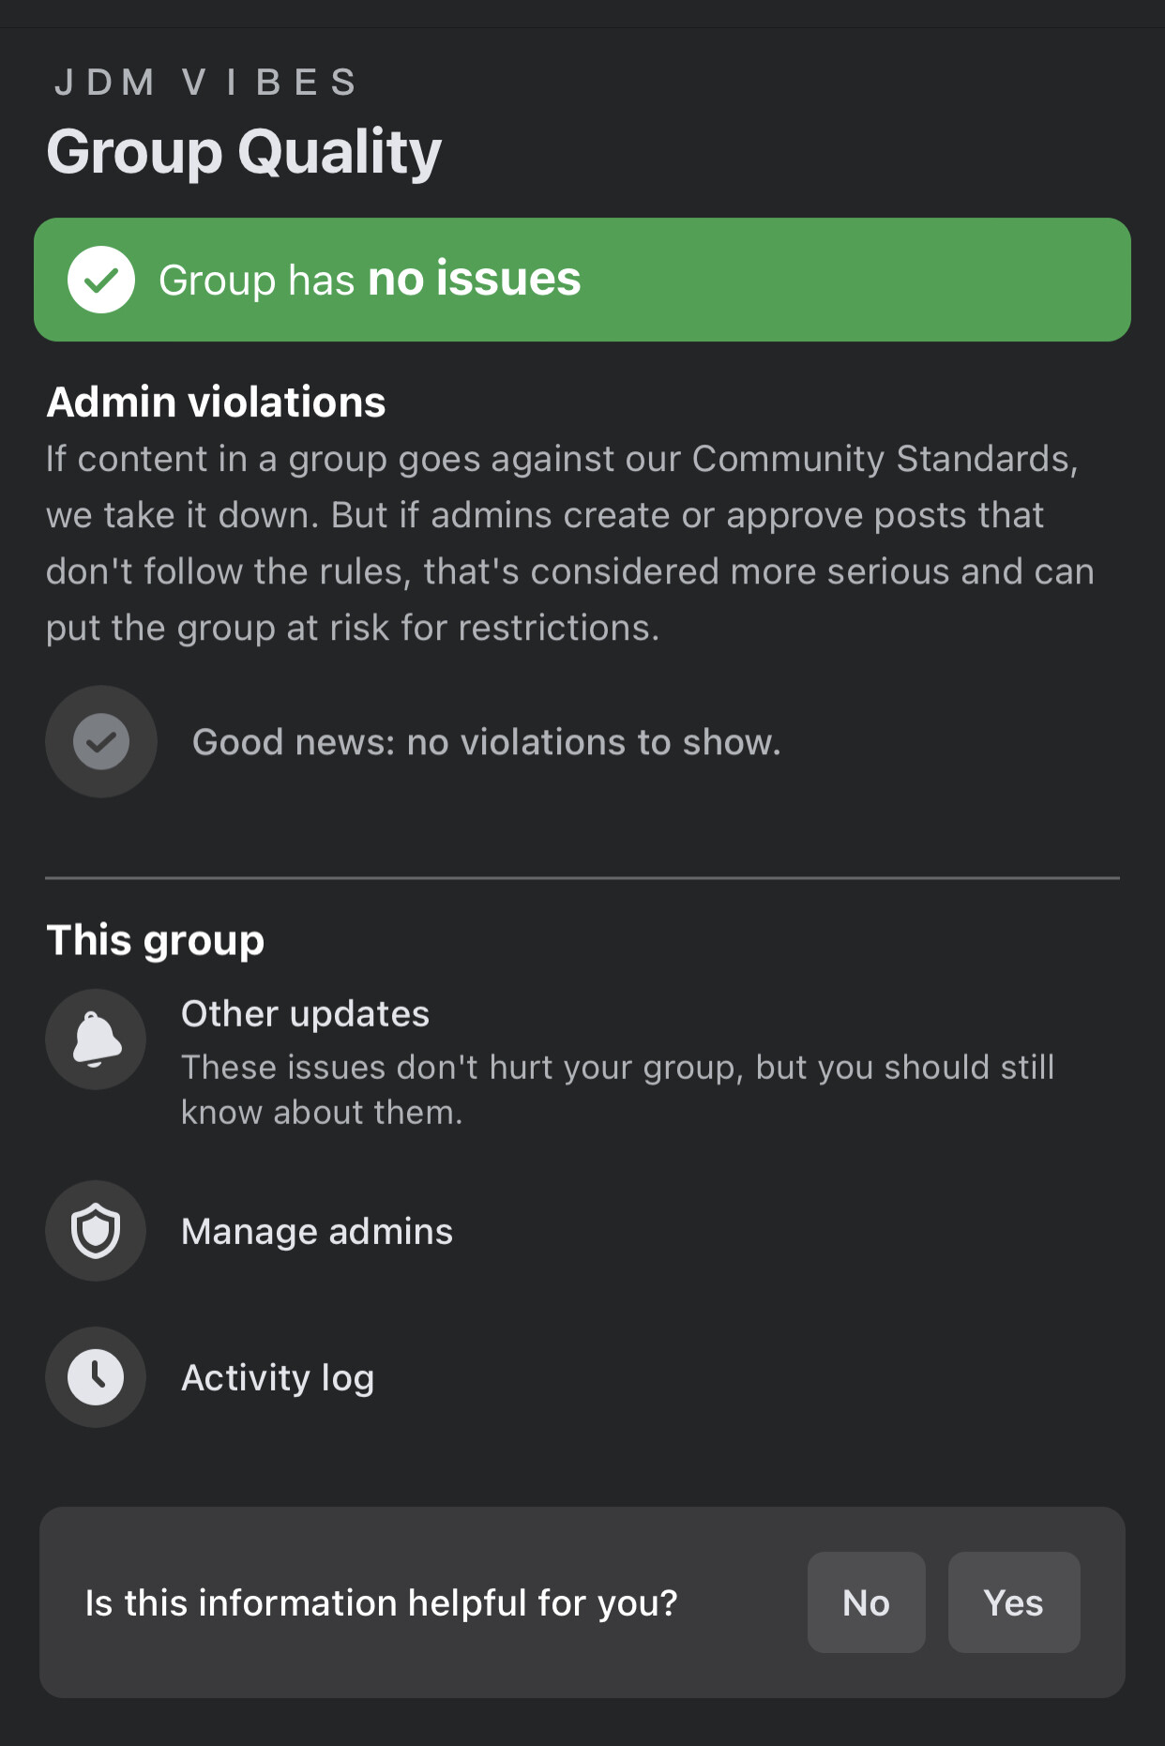Click the 'Is this information helpful' prompt

coord(381,1602)
